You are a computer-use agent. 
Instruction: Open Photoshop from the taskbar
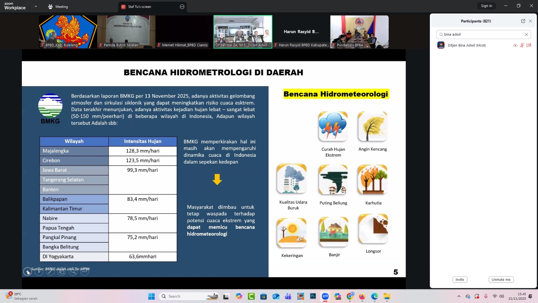[x=313, y=296]
